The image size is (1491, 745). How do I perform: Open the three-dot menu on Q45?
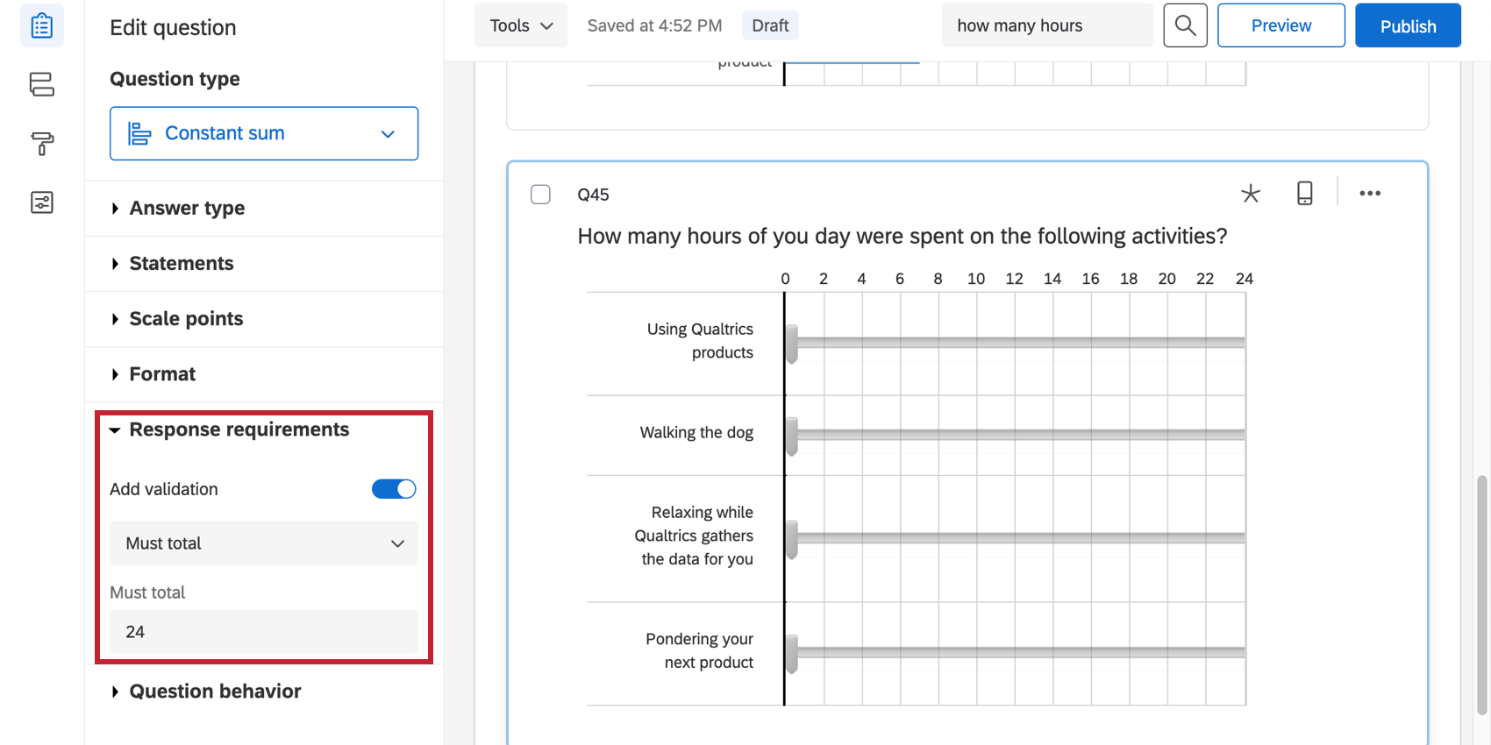tap(1369, 194)
